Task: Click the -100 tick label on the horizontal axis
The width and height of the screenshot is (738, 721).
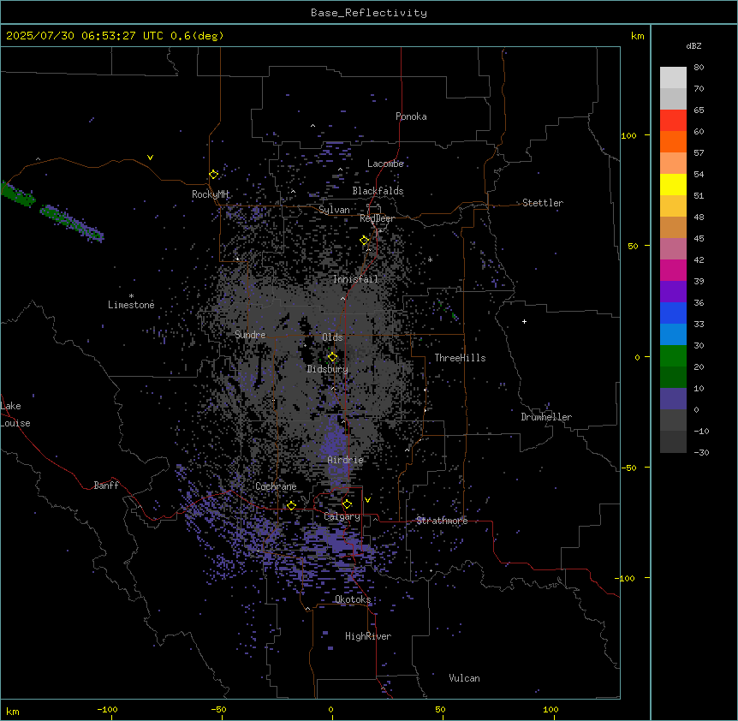Action: coord(107,709)
